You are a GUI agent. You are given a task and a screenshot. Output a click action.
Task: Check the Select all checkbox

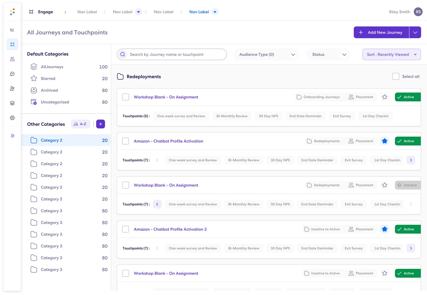[x=396, y=76]
